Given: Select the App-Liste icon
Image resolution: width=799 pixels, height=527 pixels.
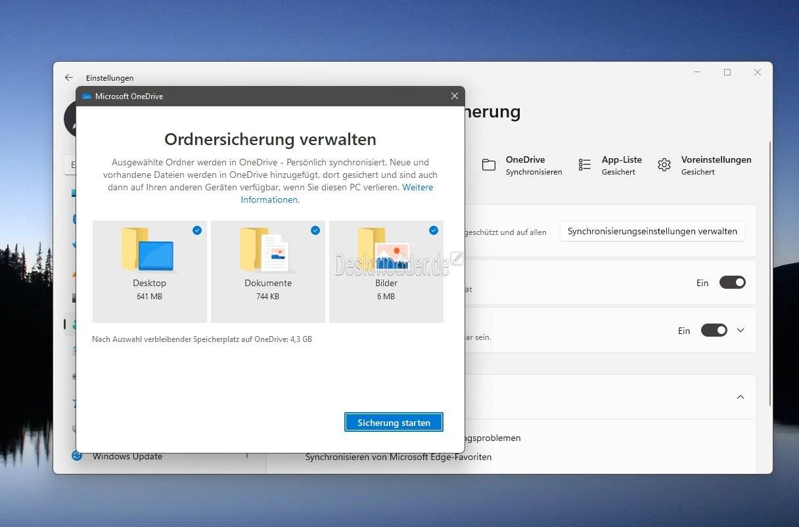Looking at the screenshot, I should [x=584, y=165].
